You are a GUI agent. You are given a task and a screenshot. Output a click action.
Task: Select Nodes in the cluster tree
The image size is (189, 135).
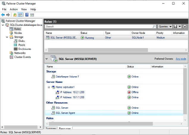[18, 33]
